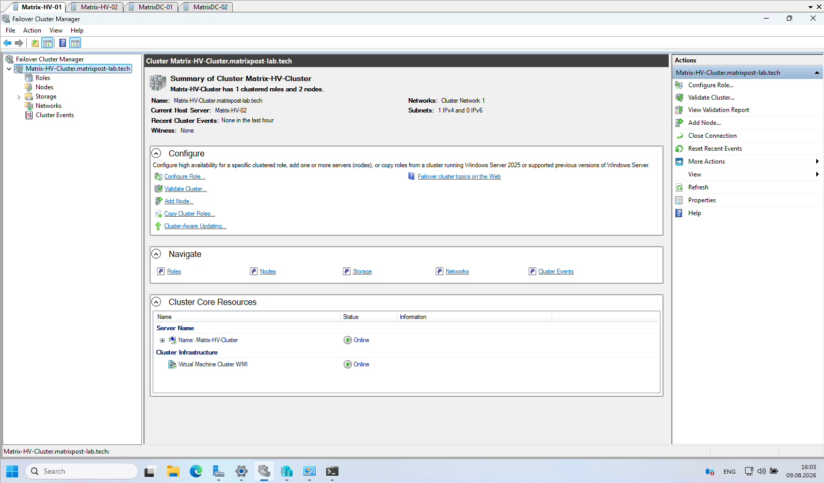Viewport: 824px width, 483px height.
Task: Collapse the Cluster Core Resources section
Action: [156, 302]
